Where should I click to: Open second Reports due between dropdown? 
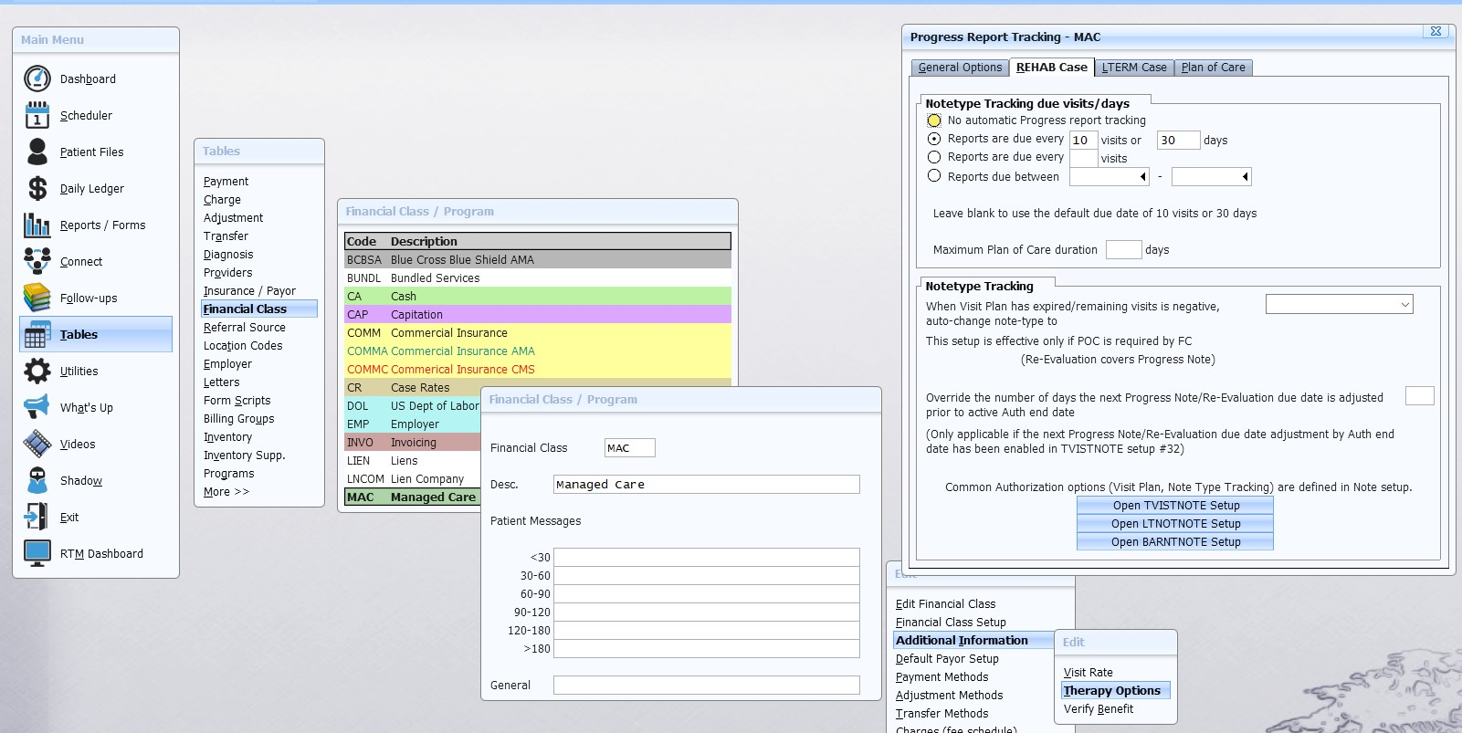(x=1245, y=176)
